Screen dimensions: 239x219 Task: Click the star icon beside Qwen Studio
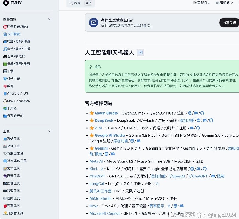(x=92, y=113)
